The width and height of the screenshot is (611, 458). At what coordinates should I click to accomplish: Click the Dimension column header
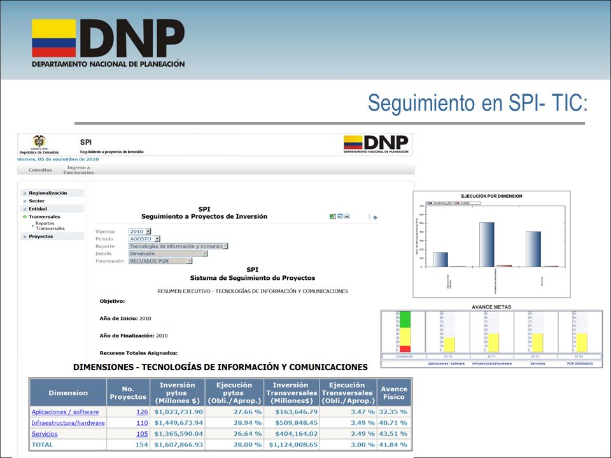pos(68,392)
